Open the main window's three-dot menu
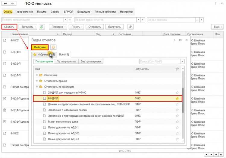 click(216, 3)
